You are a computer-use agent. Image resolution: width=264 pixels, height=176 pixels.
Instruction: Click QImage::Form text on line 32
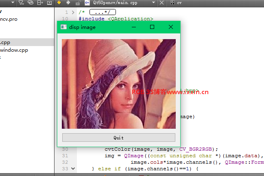tap(244, 162)
